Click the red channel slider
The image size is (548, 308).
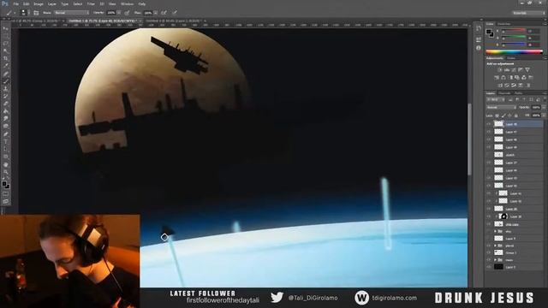click(x=514, y=32)
